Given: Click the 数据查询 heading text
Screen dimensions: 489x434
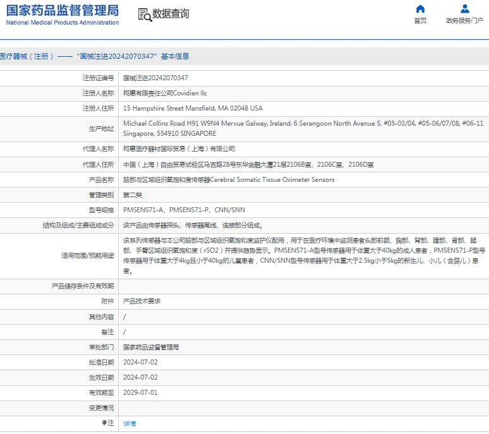Looking at the screenshot, I should point(171,14).
